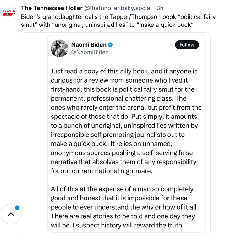This screenshot has height=236, width=225.
Task: Click the caption line mentioning "make a quick buck"
Action: pos(107,25)
